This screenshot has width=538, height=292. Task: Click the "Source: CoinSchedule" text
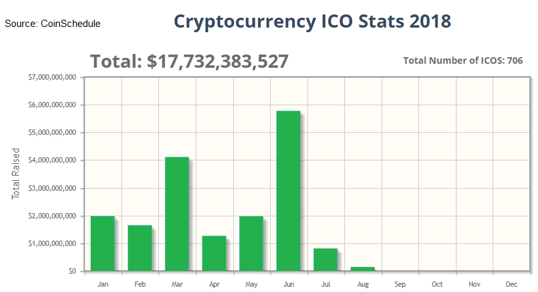[x=53, y=24]
